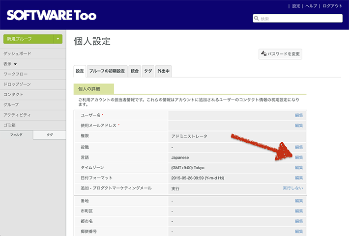
Task: Open ダッシュボード in the sidebar
Action: click(18, 53)
